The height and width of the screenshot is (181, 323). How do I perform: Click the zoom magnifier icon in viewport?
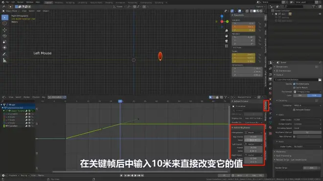point(227,31)
